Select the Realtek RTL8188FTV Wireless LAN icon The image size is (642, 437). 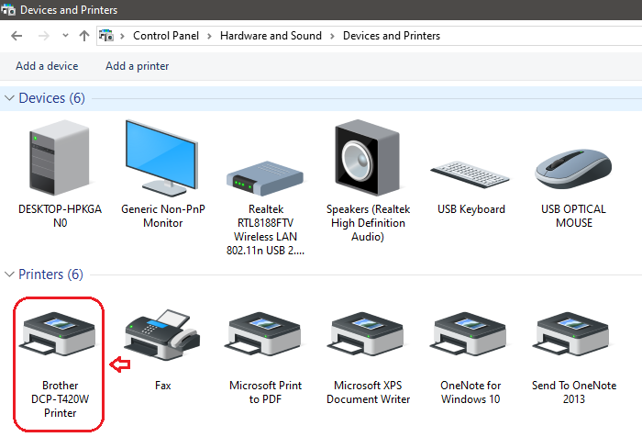tap(265, 178)
